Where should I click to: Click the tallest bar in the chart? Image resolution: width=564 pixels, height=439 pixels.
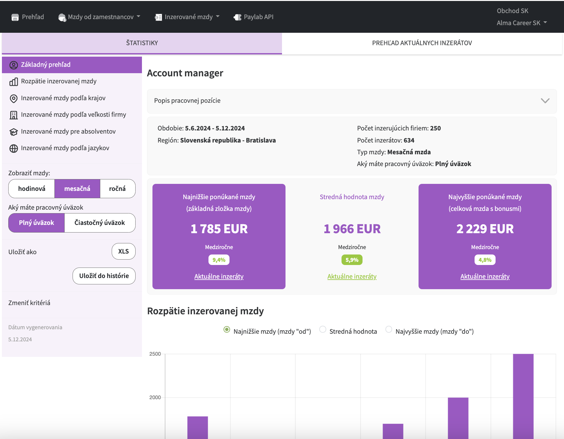(x=523, y=396)
